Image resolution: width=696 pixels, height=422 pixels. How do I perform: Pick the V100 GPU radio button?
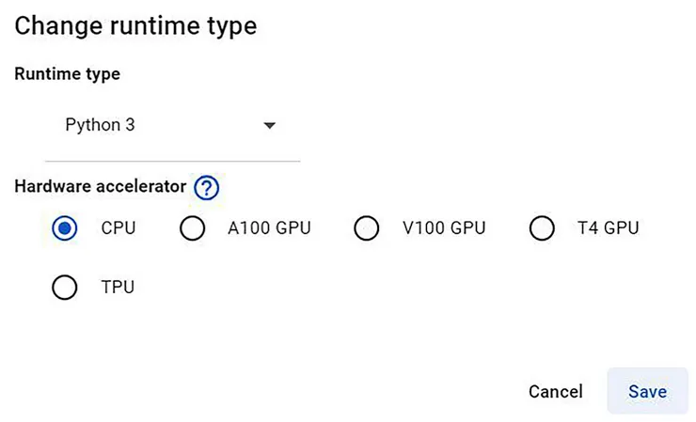click(x=366, y=228)
